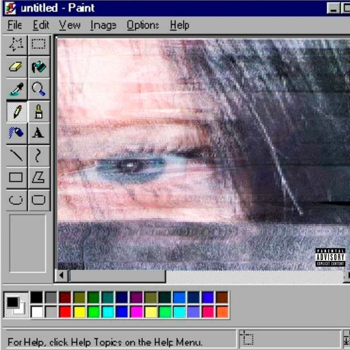Activate the Pick Color eyedropper tool
This screenshot has height=350, width=350.
point(16,89)
